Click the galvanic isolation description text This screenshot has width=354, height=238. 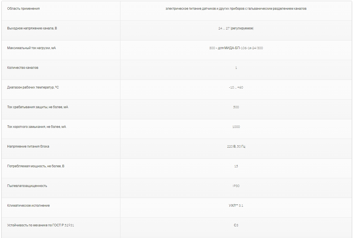(x=236, y=9)
